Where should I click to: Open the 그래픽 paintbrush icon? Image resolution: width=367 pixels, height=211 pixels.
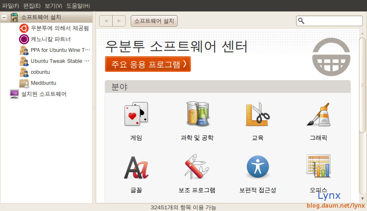318,114
